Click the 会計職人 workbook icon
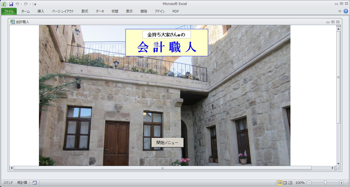The height and width of the screenshot is (187, 350). 12,22
